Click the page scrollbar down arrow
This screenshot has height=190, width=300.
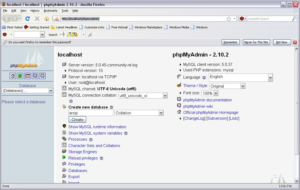[297, 181]
